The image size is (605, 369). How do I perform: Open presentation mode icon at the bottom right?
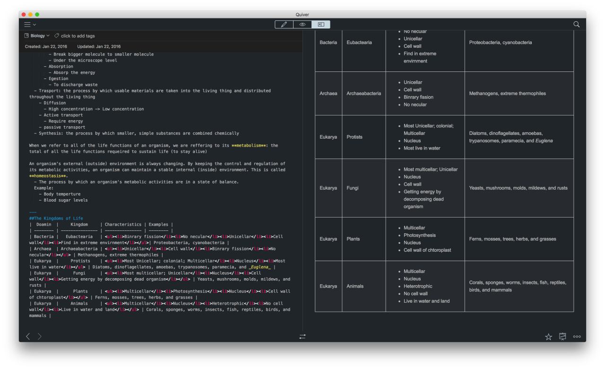tap(562, 336)
